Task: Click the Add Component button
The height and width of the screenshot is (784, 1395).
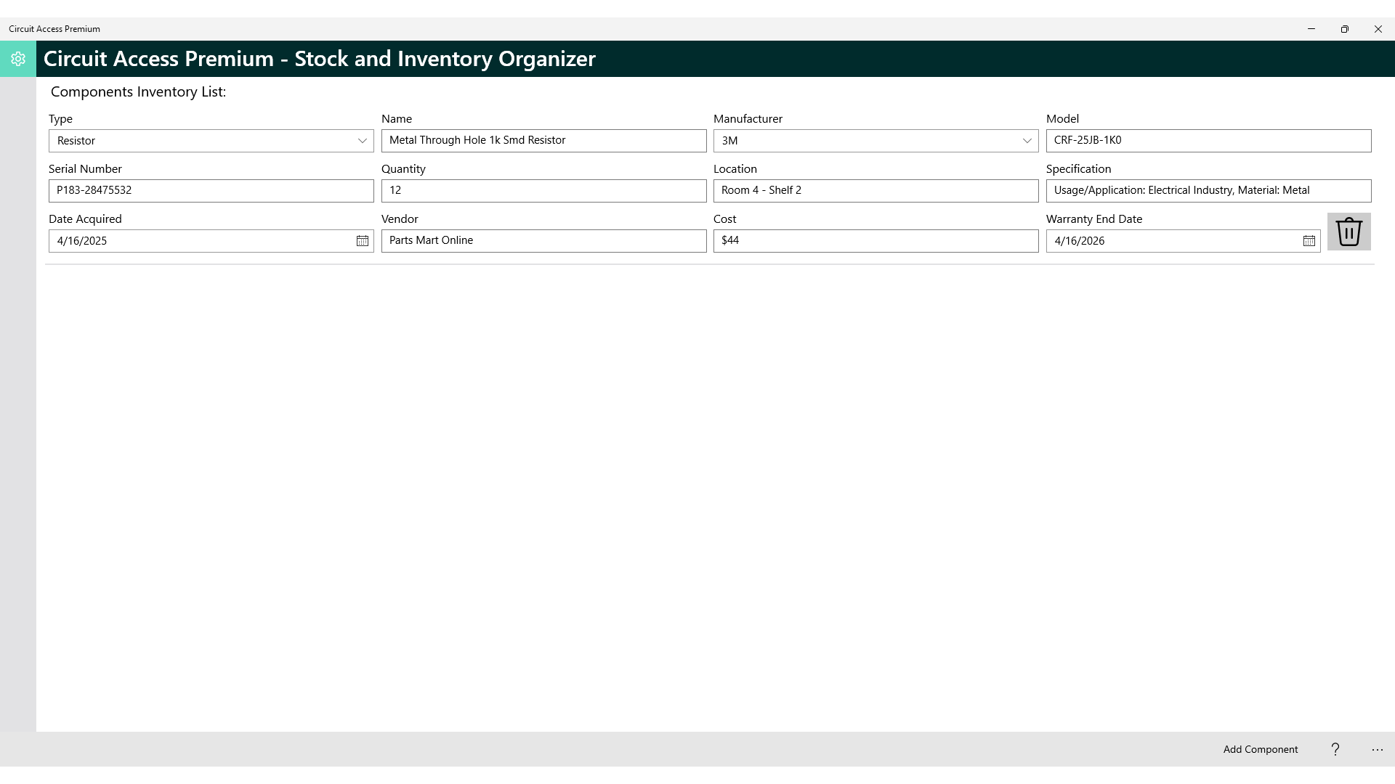Action: coord(1260,749)
